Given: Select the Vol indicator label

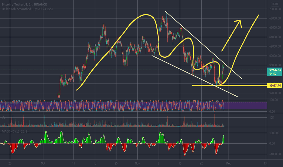Looking at the screenshot, I should pos(4,118).
